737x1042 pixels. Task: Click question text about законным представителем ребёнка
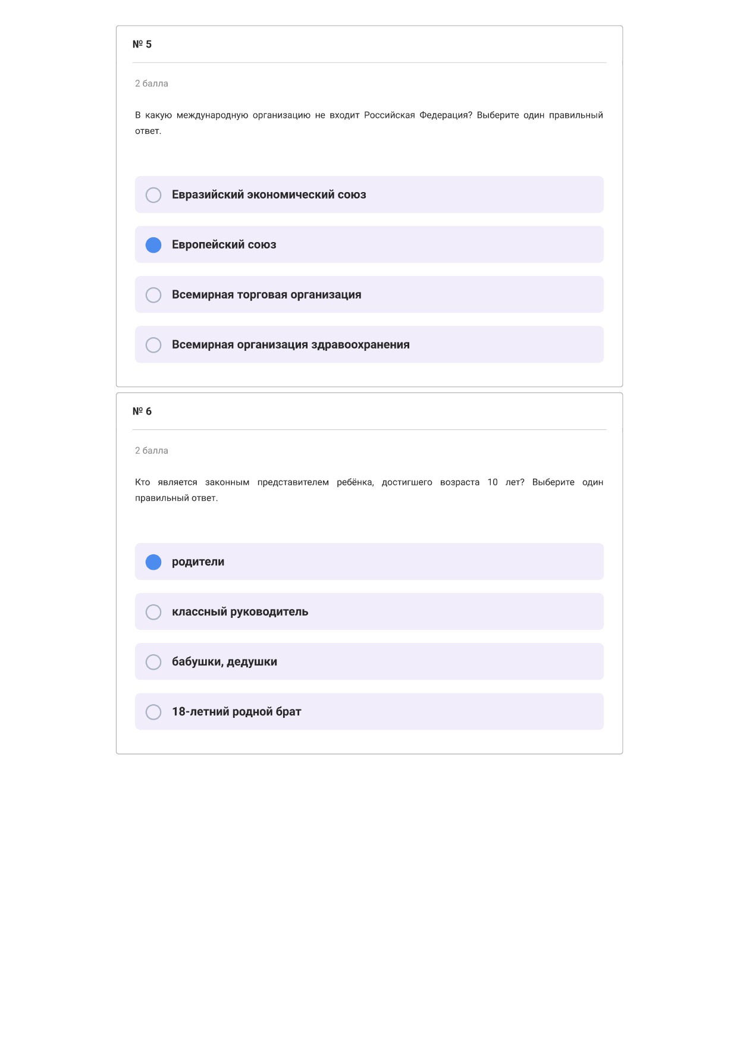(369, 489)
